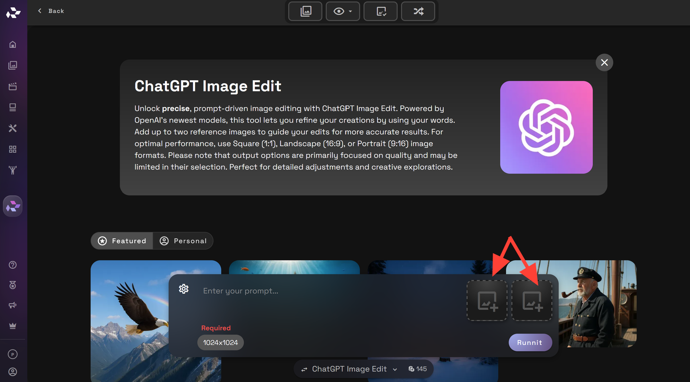The width and height of the screenshot is (690, 382).
Task: Click the Runnit generate button
Action: (530, 343)
